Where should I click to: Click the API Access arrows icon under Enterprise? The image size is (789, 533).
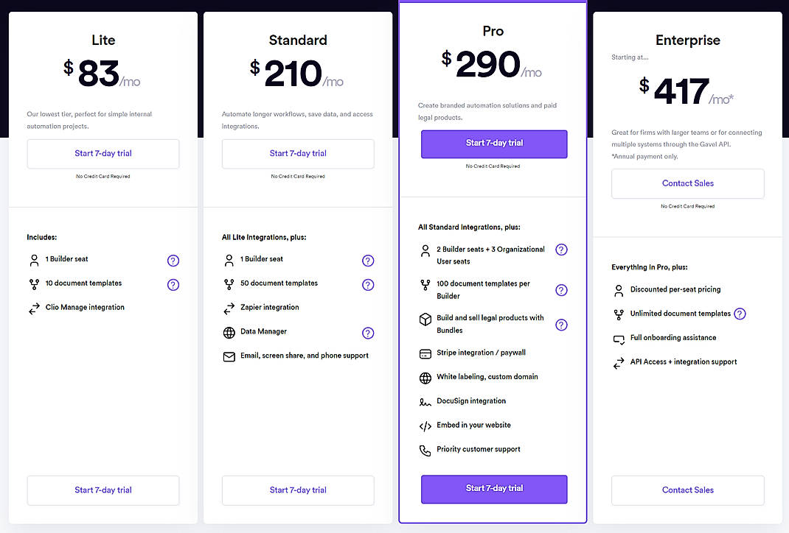pos(619,361)
